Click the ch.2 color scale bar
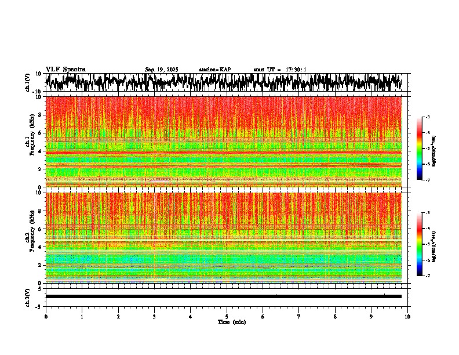The height and width of the screenshot is (355, 459). point(420,244)
